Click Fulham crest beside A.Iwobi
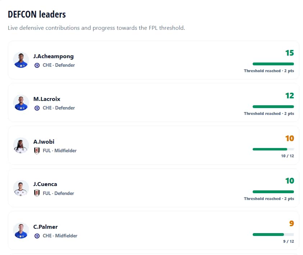Image resolution: width=303 pixels, height=255 pixels. tap(37, 150)
